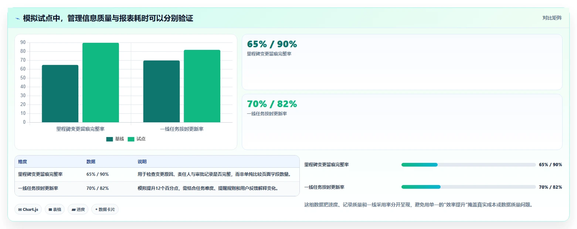Click the 里程碑变更留痕完整率 progress bar
The height and width of the screenshot is (229, 577).
(x=468, y=165)
